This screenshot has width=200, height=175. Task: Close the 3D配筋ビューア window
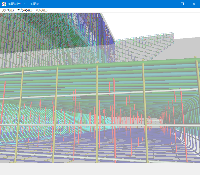tap(194, 4)
